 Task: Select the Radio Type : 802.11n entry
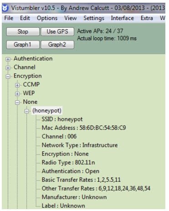coord(68,162)
